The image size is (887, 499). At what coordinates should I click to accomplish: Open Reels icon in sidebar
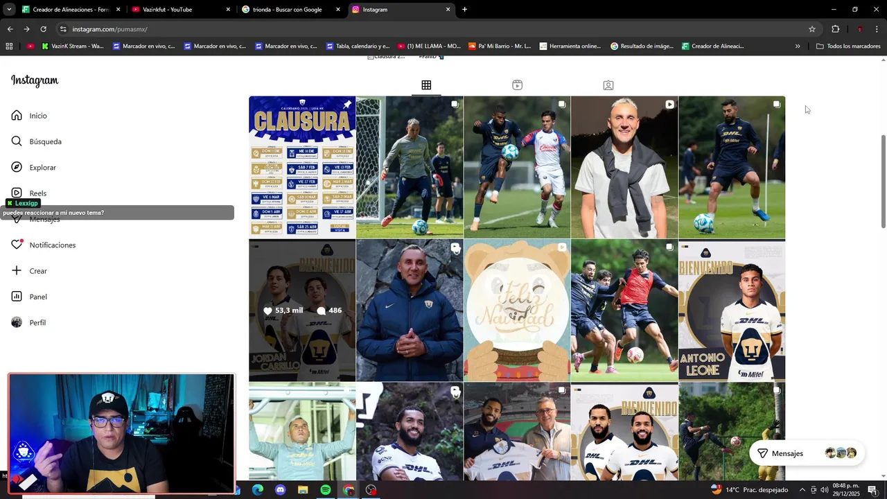click(x=17, y=193)
